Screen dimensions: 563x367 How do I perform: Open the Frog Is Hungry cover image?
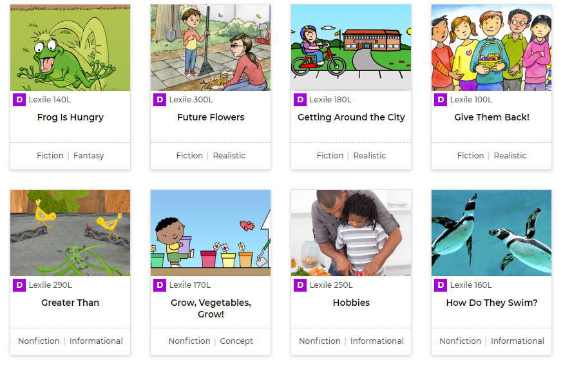[70, 48]
